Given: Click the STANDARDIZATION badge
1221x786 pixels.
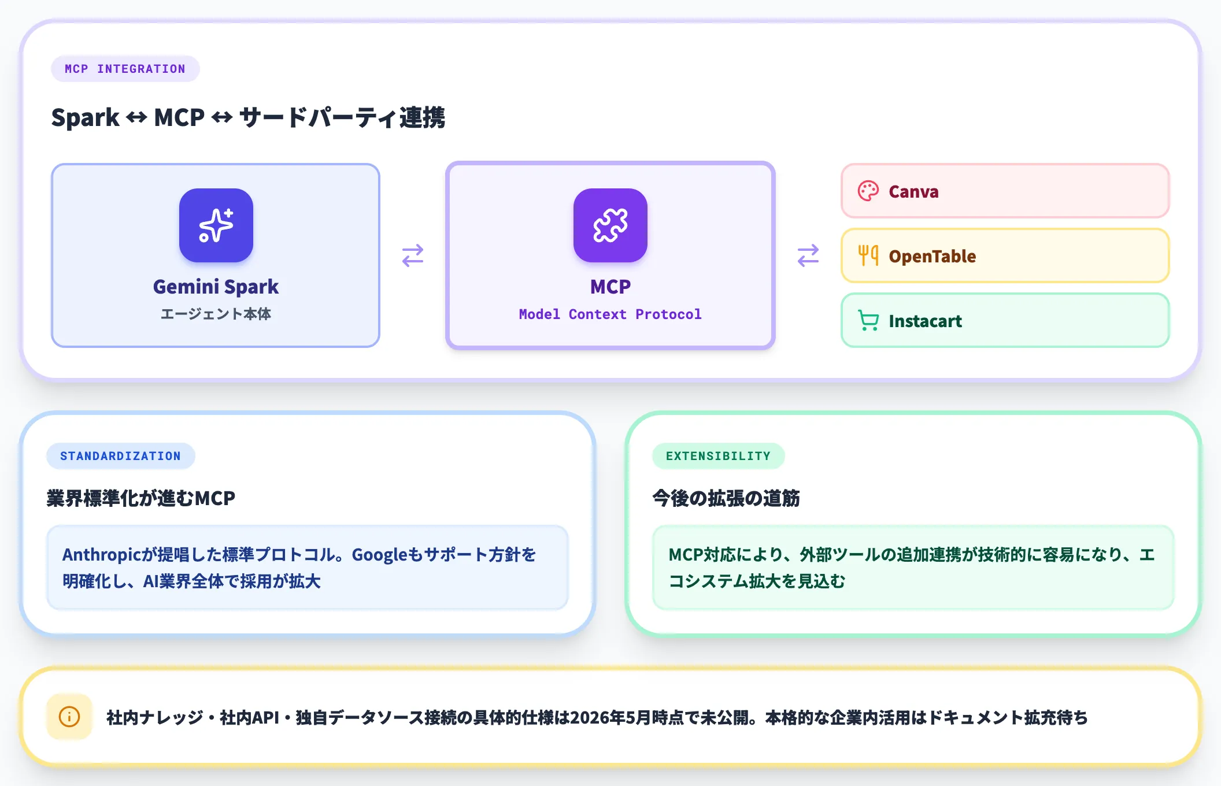Looking at the screenshot, I should tap(121, 456).
